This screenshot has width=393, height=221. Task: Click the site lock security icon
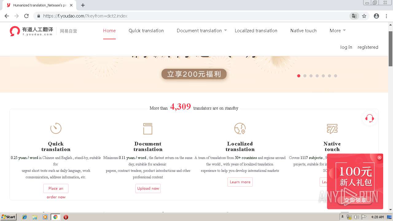pos(39,16)
